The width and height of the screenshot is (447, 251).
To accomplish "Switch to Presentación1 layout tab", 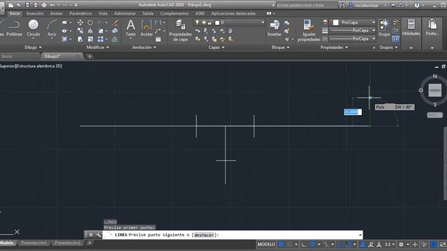I will click(34, 243).
